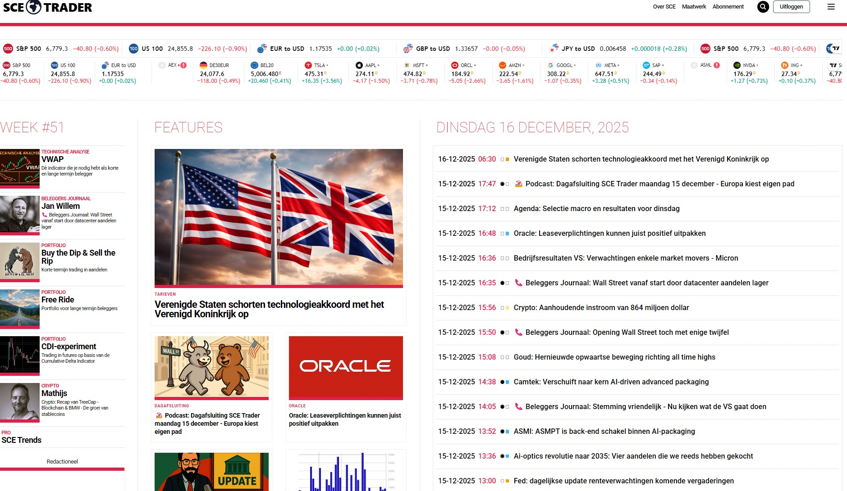Image resolution: width=847 pixels, height=491 pixels.
Task: Click the MSFT Microsoft logo icon
Action: pos(407,65)
